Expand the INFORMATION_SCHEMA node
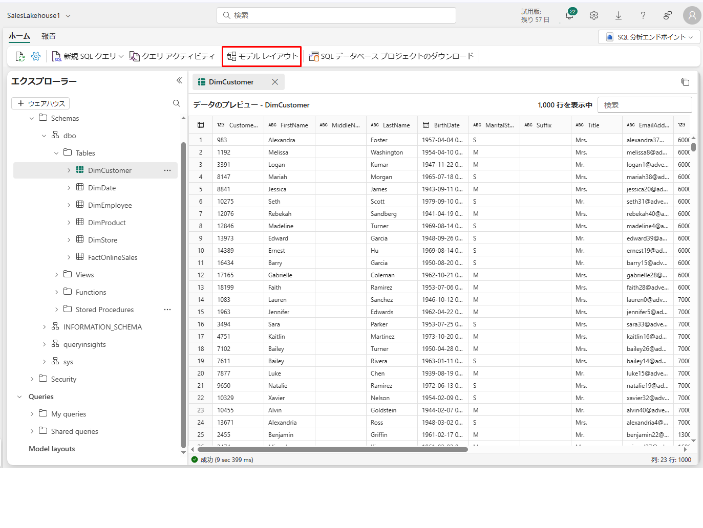703x528 pixels. (44, 327)
